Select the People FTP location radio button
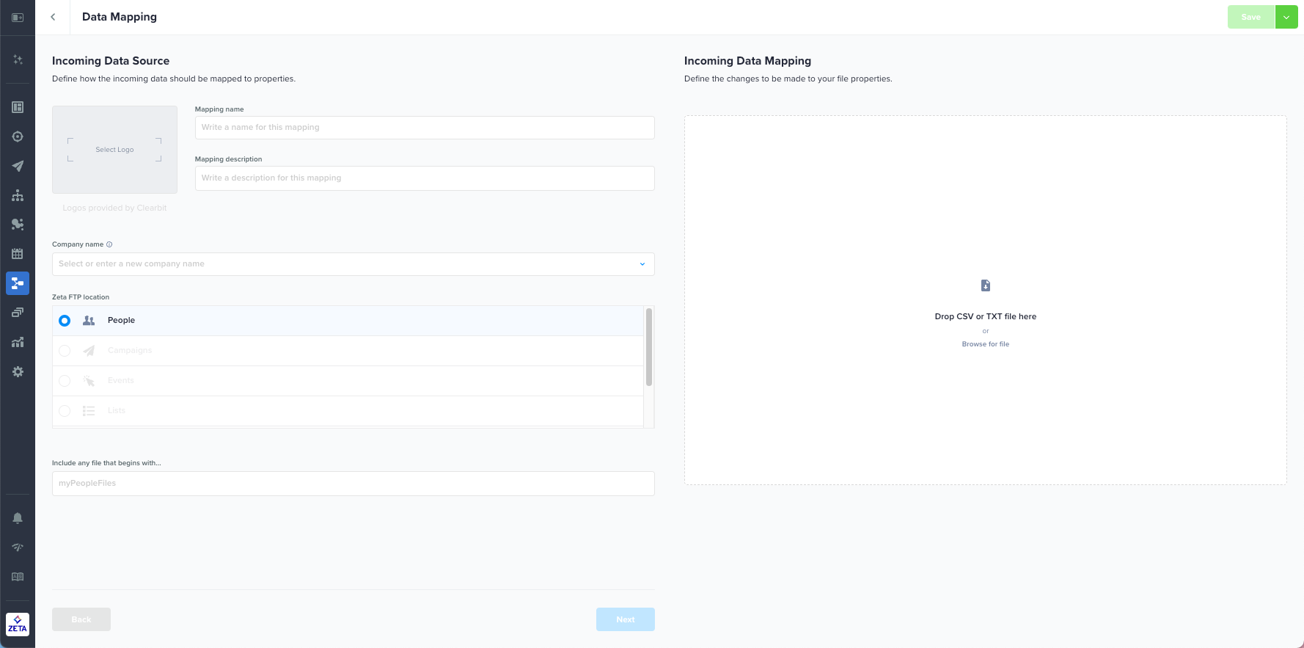This screenshot has height=648, width=1304. (x=65, y=321)
